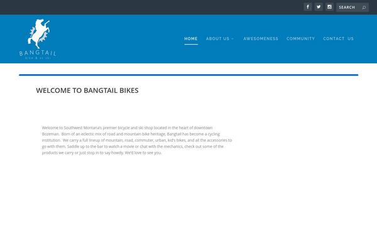
Task: Open the About Us menu
Action: (x=218, y=39)
